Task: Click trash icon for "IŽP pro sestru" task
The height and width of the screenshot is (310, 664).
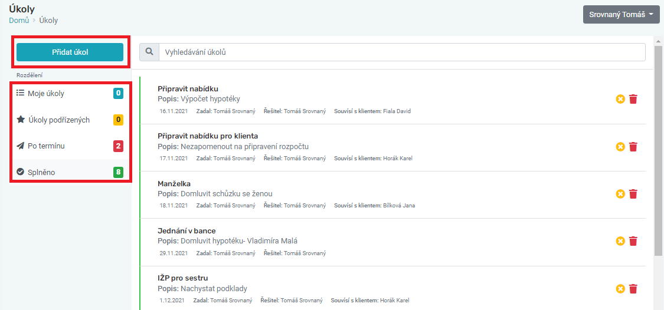Action: (x=633, y=289)
